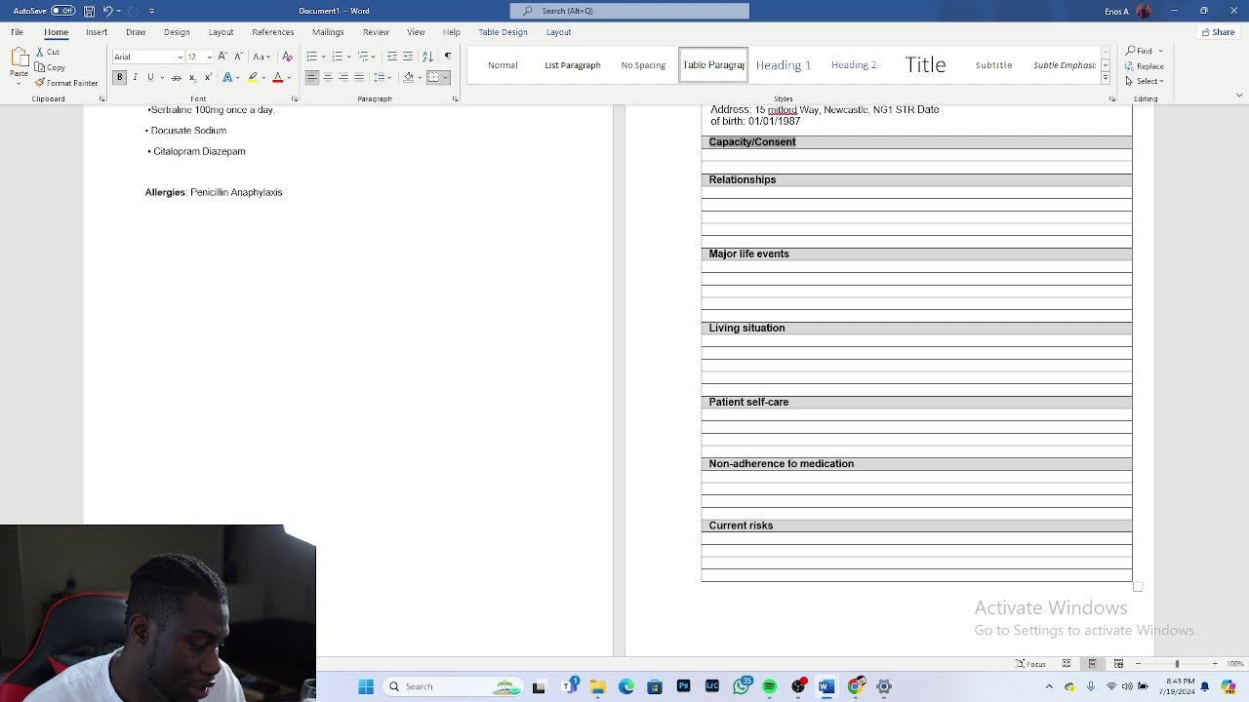Image resolution: width=1249 pixels, height=702 pixels.
Task: Apply red font color
Action: (x=277, y=77)
